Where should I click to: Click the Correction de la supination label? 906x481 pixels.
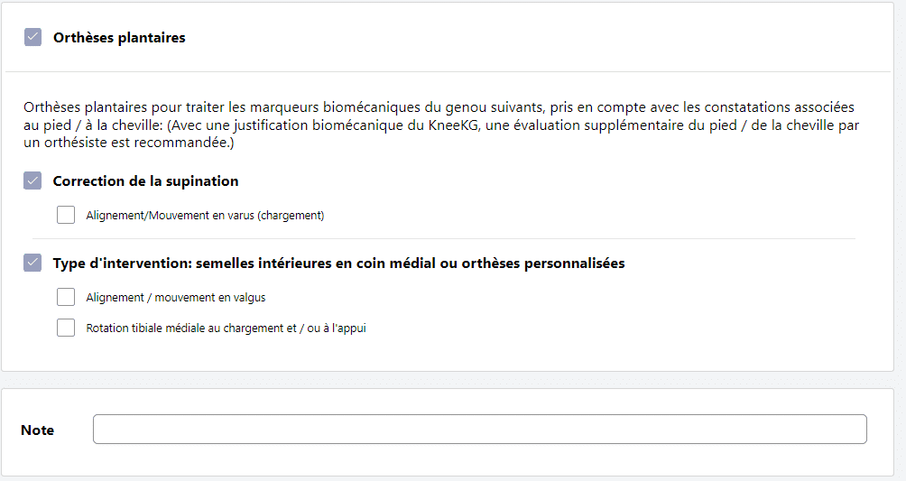click(145, 181)
